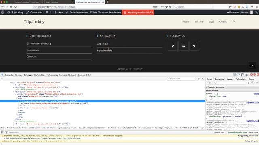Collapse the selected li cat-item-1 node
This screenshot has height=145, width=259.
(x=19, y=101)
